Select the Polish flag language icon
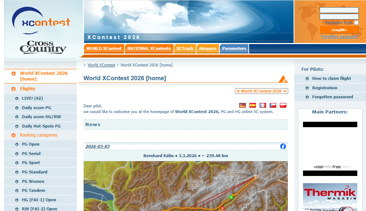The width and height of the screenshot is (366, 211). pos(283,105)
